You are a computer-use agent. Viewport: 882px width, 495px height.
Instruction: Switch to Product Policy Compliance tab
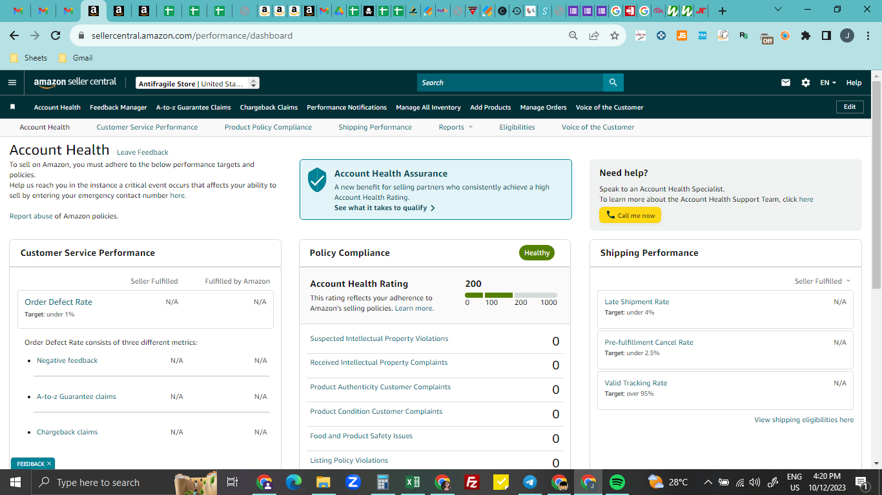tap(268, 127)
